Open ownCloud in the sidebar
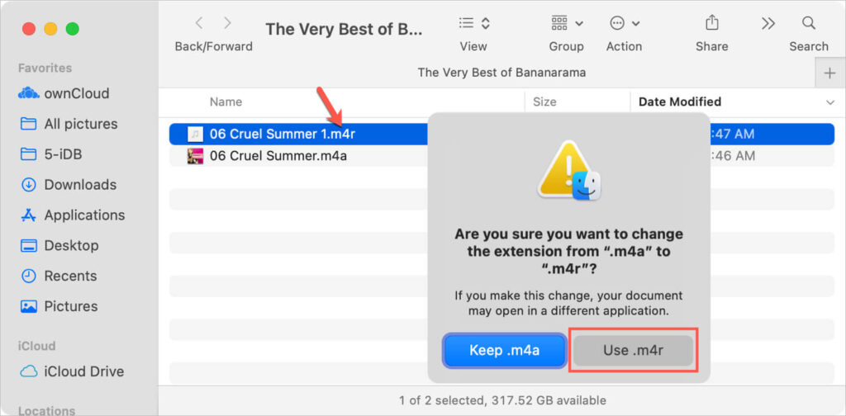The image size is (846, 416). pos(77,93)
